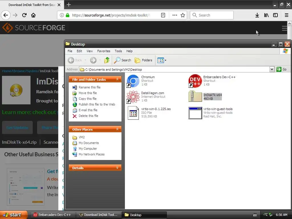Open Firefox downloads panel
Screen dimensions: 292x219
click(257, 15)
